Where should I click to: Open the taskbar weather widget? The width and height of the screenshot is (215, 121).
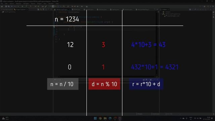point(5,118)
